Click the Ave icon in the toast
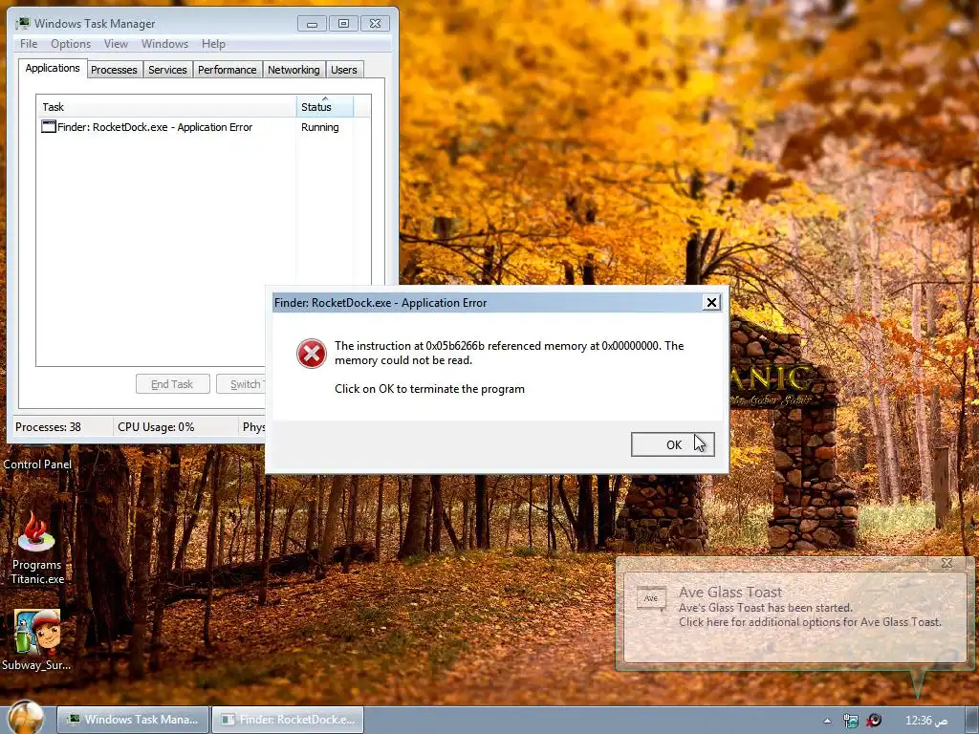979x734 pixels. pos(650,598)
